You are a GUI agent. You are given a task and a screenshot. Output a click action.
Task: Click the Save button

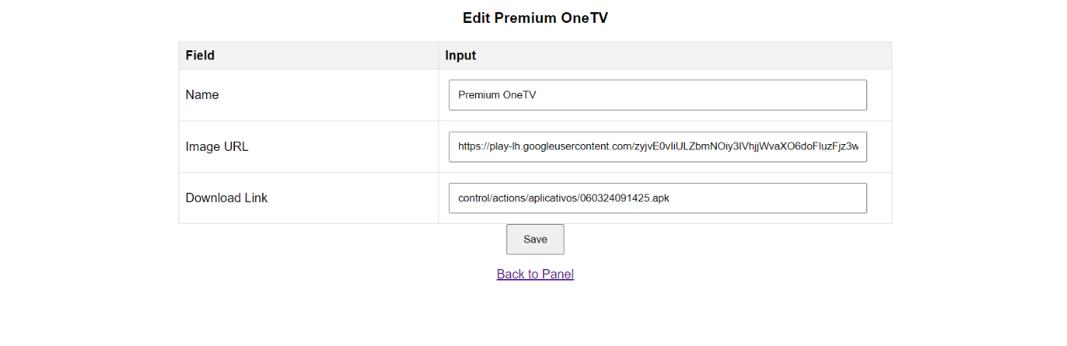535,239
